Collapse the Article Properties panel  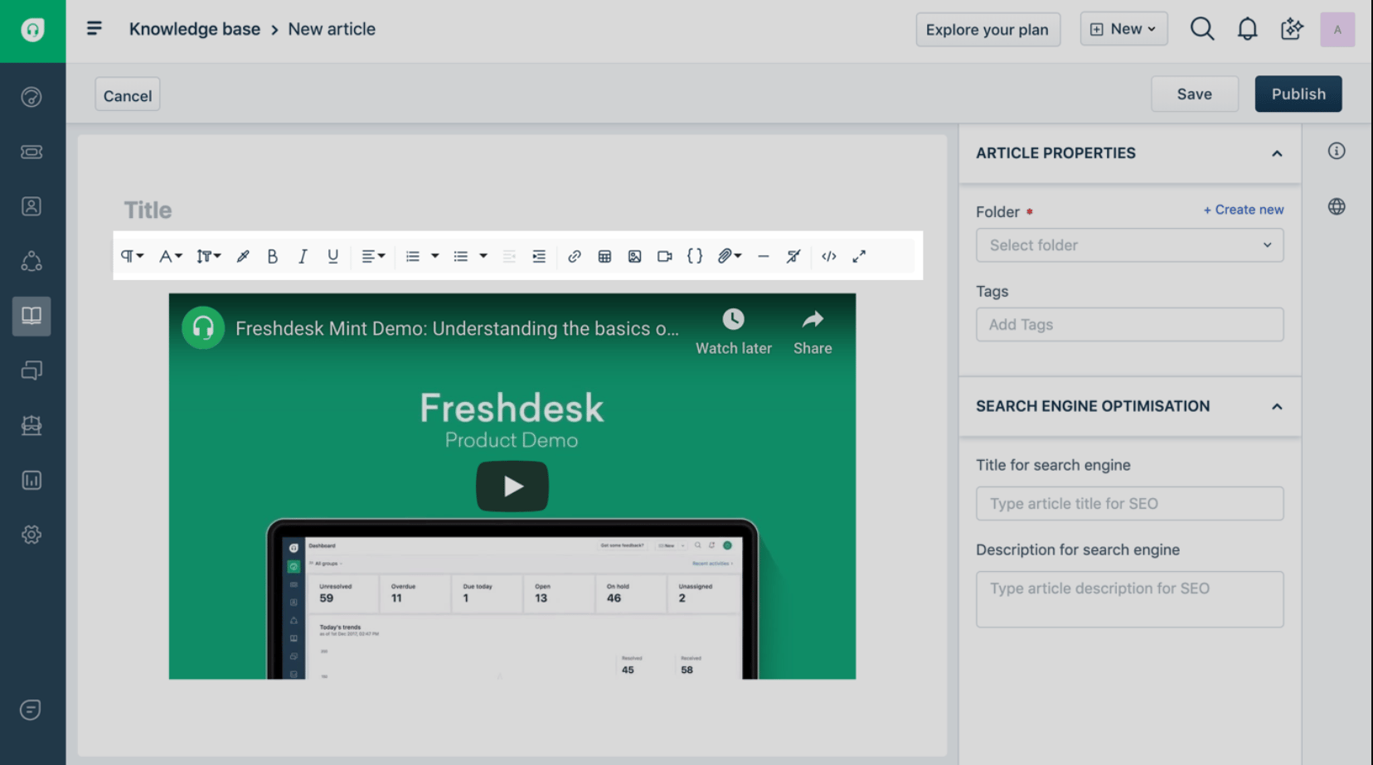1275,153
